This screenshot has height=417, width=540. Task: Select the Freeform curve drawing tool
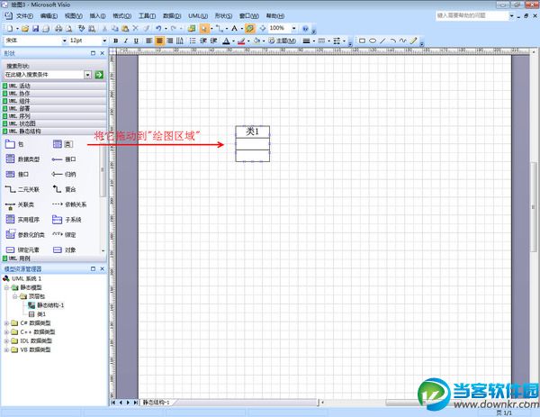(403, 41)
